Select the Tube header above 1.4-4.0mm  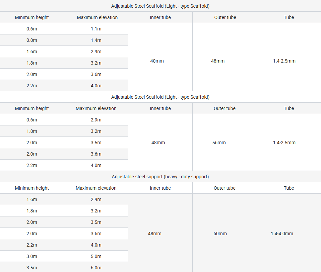point(289,188)
